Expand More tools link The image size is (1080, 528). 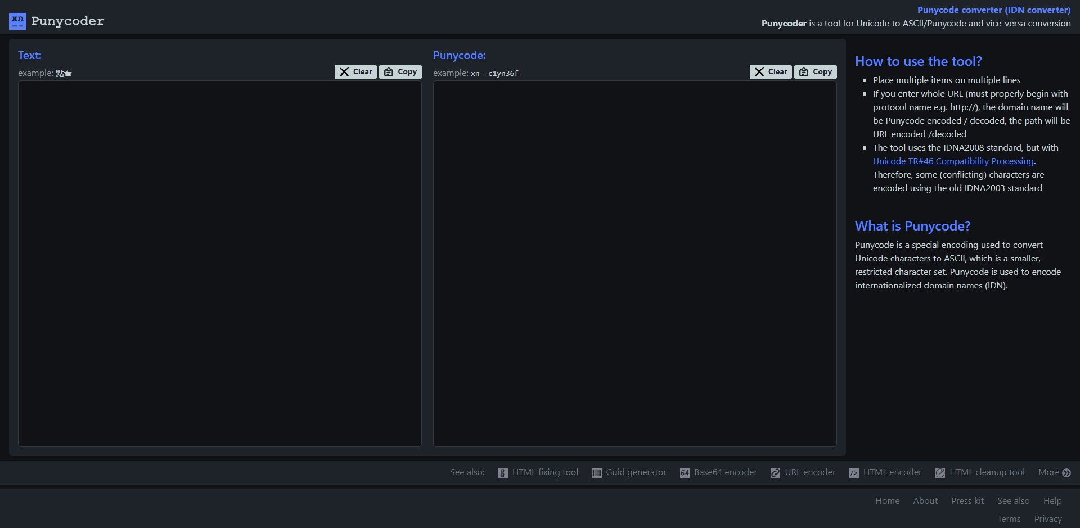pos(1048,472)
